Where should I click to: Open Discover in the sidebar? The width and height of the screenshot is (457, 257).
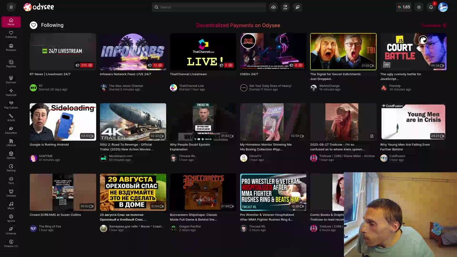[x=11, y=80]
